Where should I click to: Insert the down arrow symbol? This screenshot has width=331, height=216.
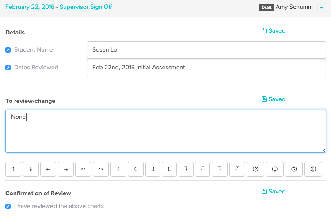click(x=30, y=169)
